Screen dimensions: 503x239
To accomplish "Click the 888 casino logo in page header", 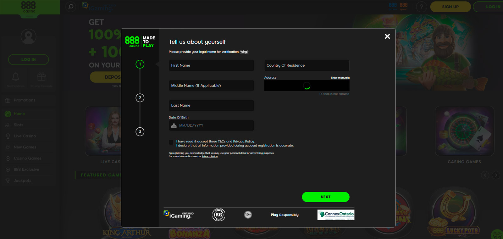I will pos(29,7).
